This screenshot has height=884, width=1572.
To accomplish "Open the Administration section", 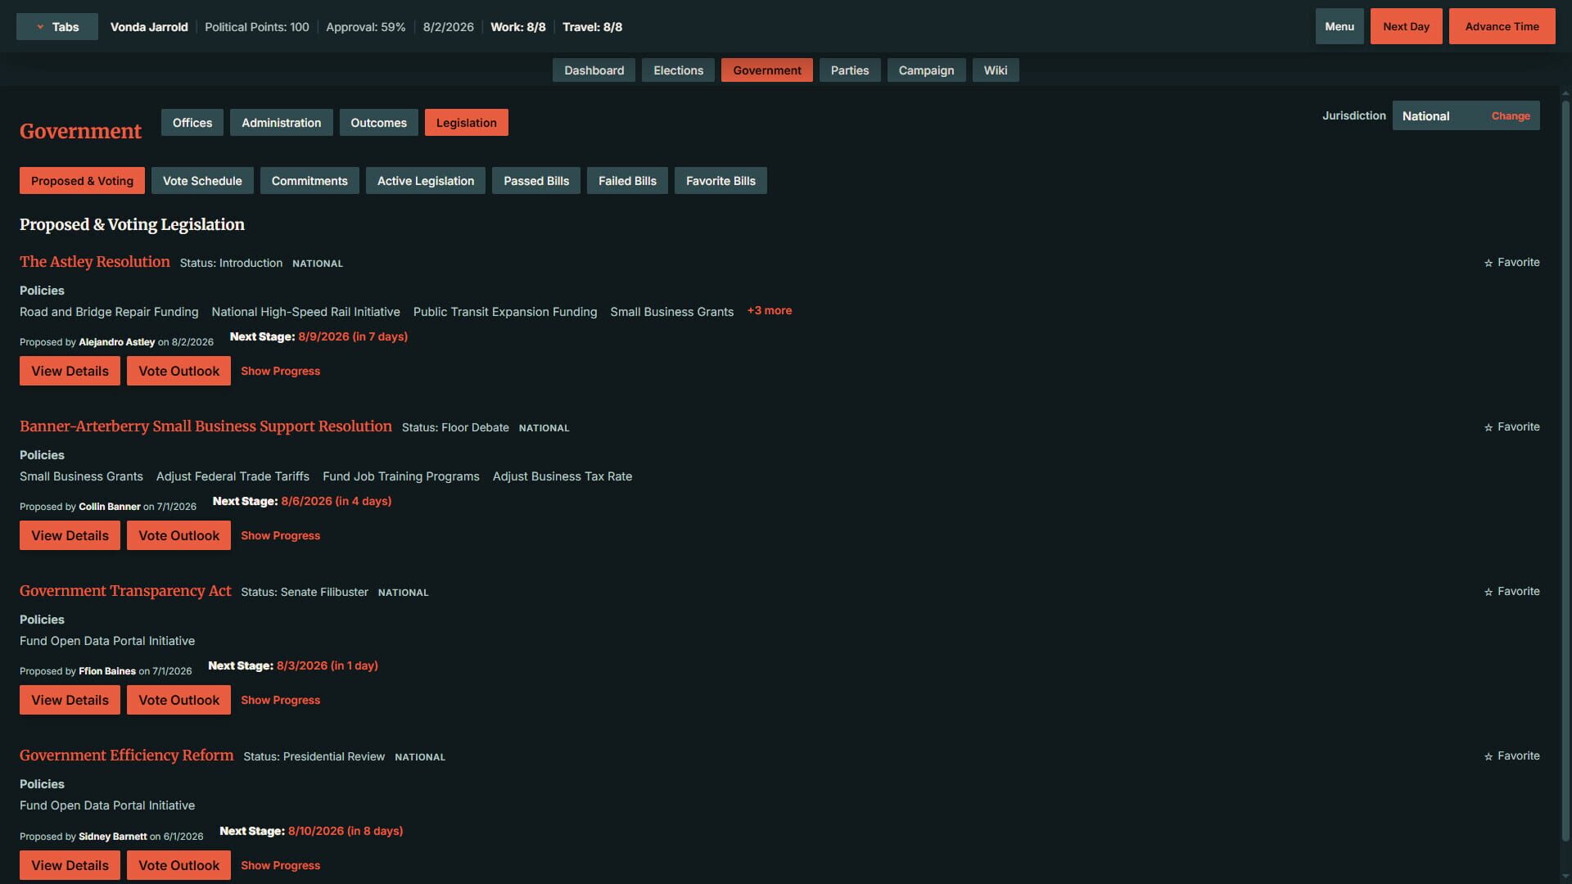I will (x=281, y=123).
